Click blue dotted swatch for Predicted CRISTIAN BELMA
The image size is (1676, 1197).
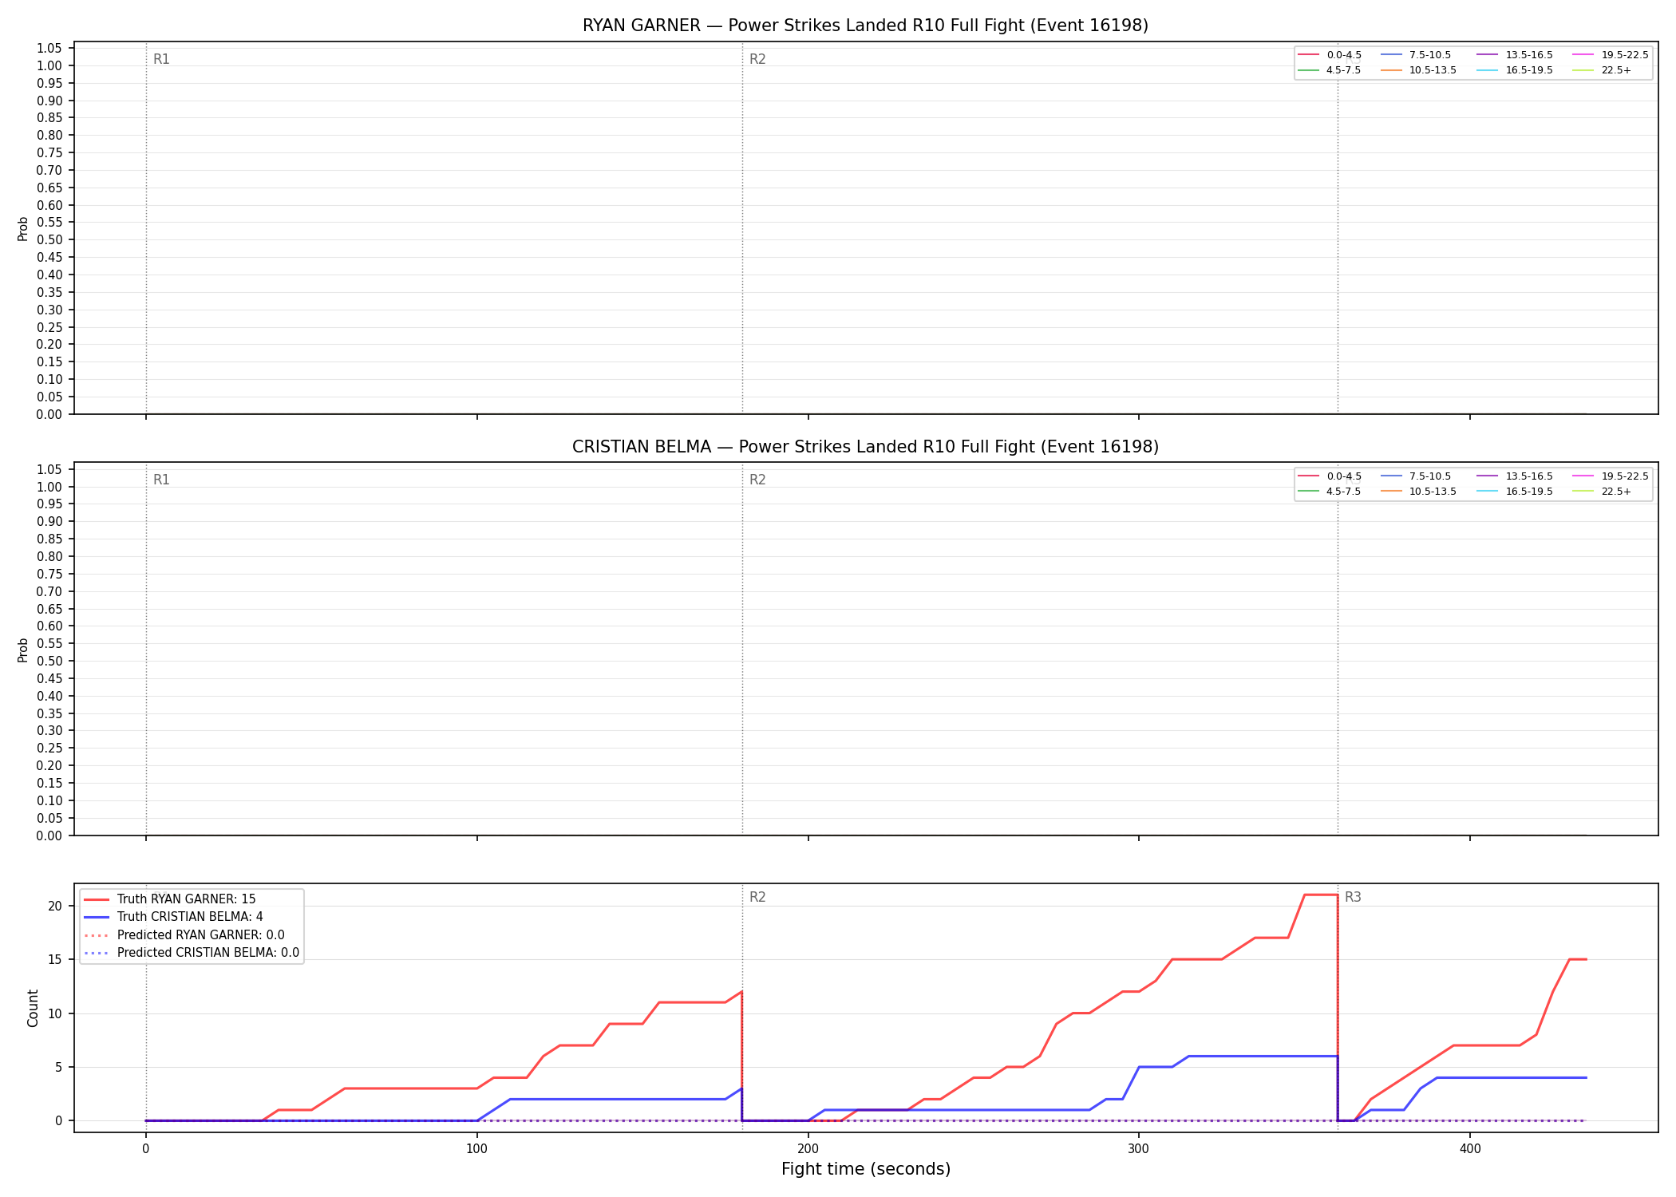97,953
